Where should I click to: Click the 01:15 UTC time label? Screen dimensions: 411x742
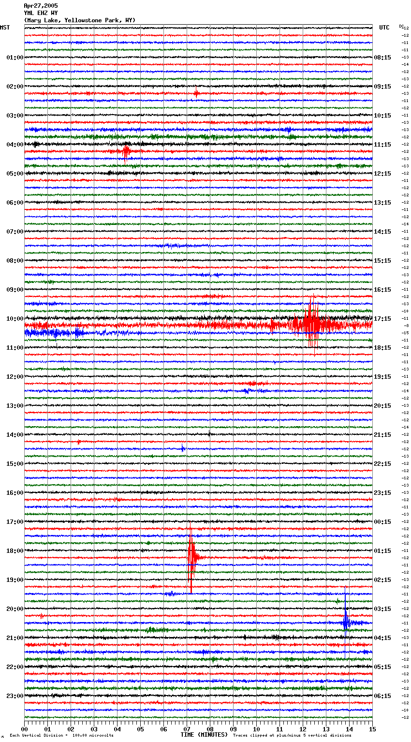[382, 551]
